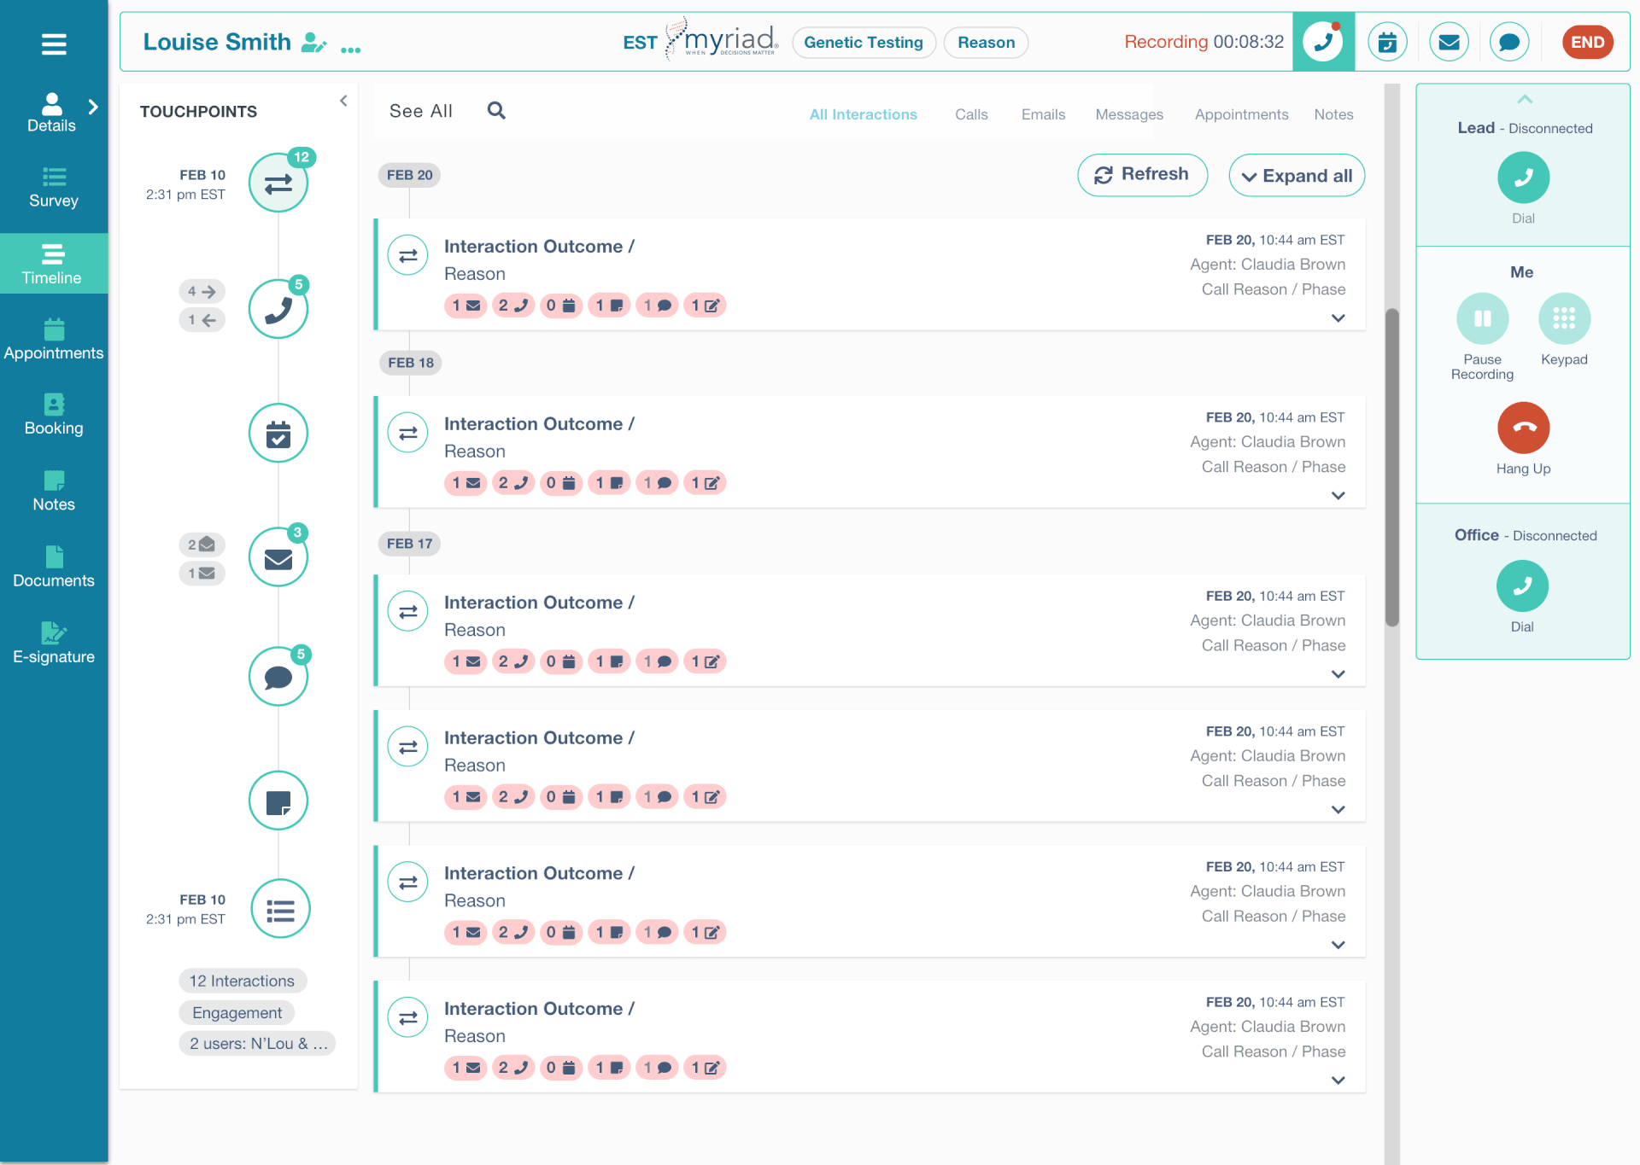Image resolution: width=1640 pixels, height=1165 pixels.
Task: Expand the first interaction under FEB 17
Action: click(1338, 674)
